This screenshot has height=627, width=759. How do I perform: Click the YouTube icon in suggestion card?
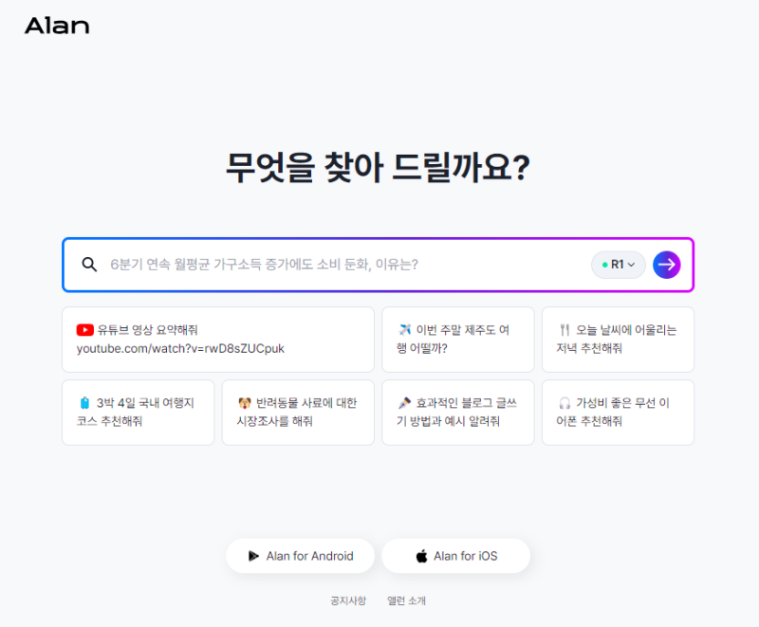[x=85, y=330]
